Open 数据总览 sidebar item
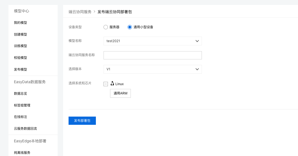Screen dimensions: 298x156 20,94
